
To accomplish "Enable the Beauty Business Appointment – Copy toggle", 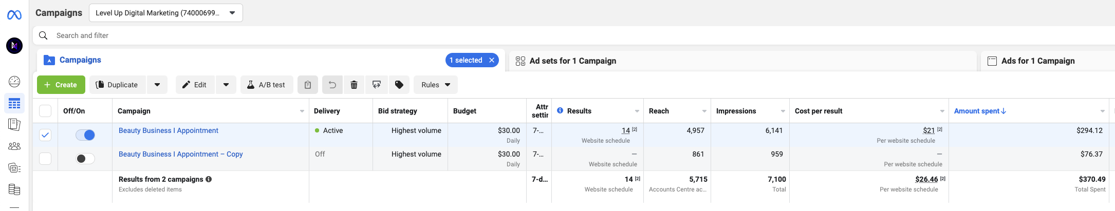I will coord(85,159).
